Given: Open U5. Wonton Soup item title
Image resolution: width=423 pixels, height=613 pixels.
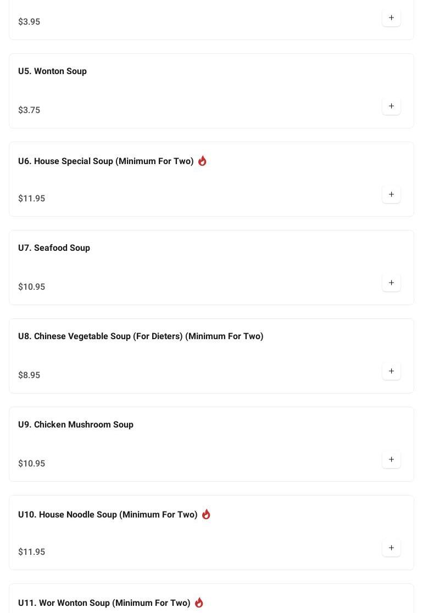Looking at the screenshot, I should (52, 71).
